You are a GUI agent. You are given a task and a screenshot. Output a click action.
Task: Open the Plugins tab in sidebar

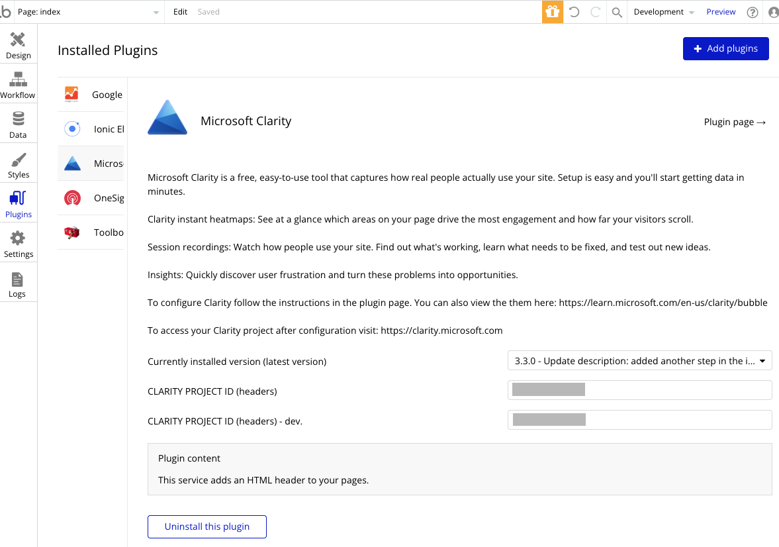19,204
